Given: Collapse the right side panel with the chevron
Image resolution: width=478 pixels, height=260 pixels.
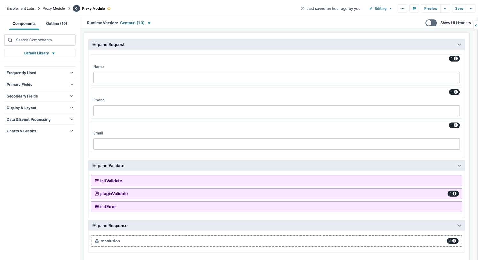Looking at the screenshot, I should tap(476, 25).
